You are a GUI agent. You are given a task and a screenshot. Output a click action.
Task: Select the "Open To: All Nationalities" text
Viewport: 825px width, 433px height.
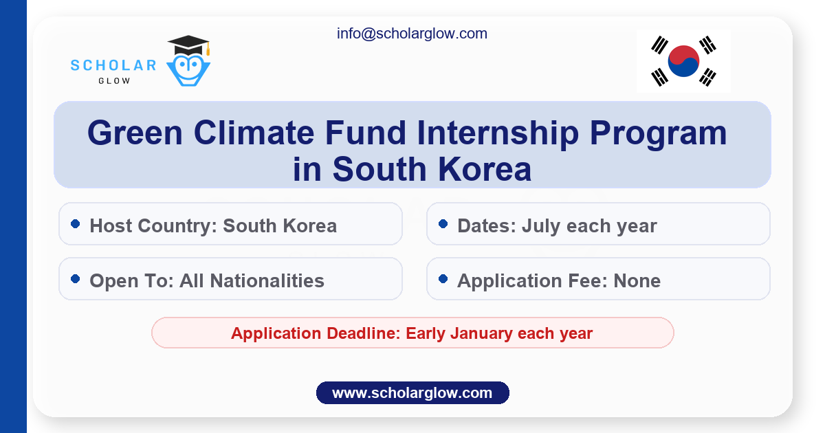[x=207, y=280]
